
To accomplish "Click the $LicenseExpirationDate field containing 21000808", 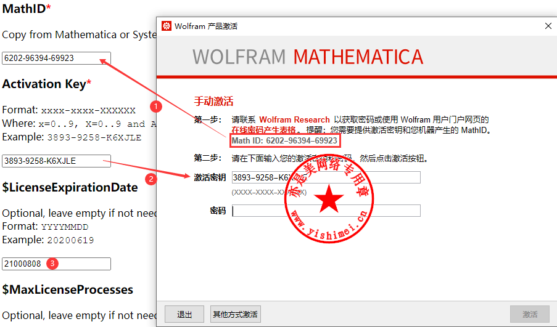I will pos(56,264).
